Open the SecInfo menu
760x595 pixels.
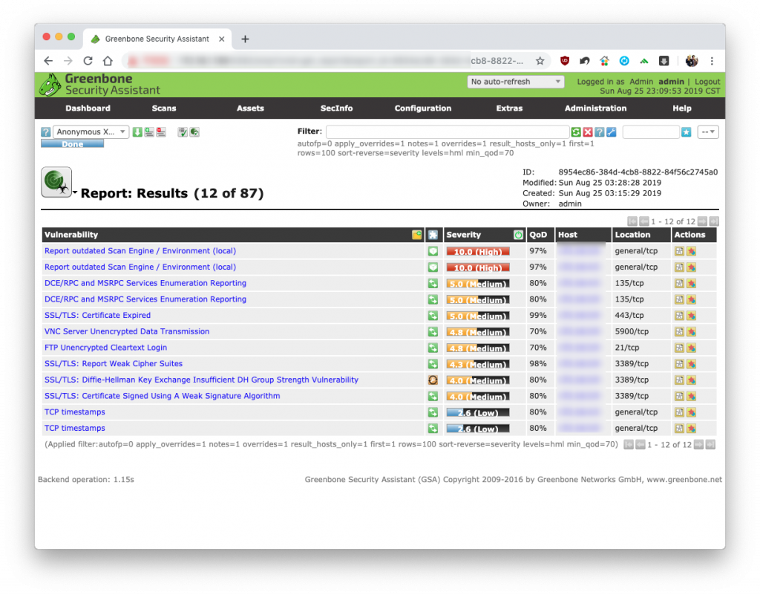tap(336, 108)
